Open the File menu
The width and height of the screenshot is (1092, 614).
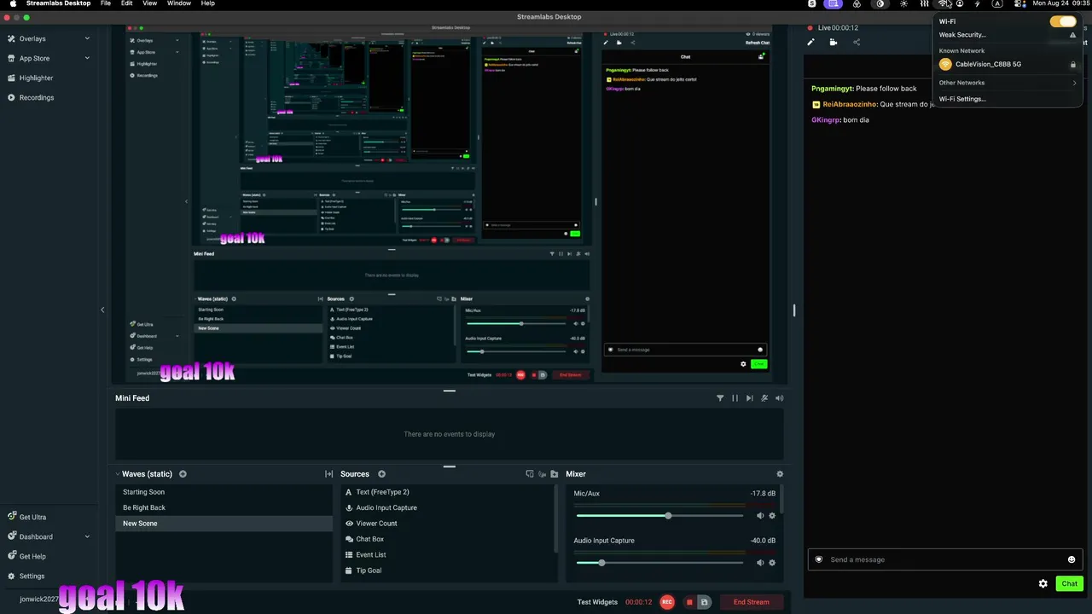point(105,3)
